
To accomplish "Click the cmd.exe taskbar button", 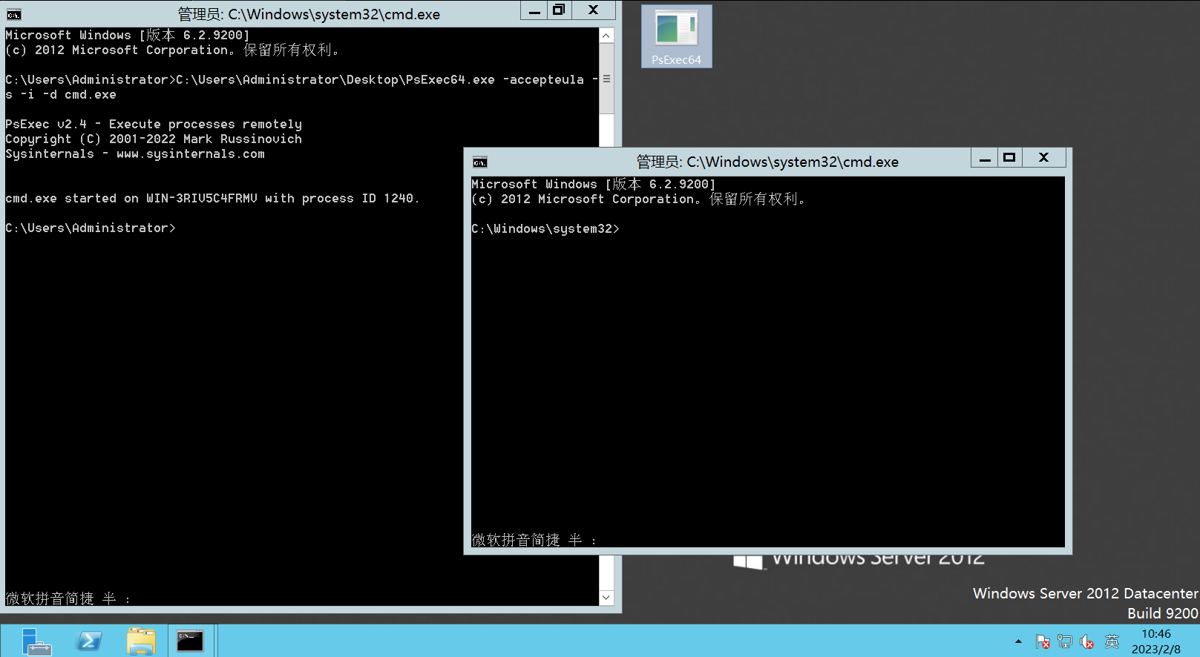I will coord(190,641).
